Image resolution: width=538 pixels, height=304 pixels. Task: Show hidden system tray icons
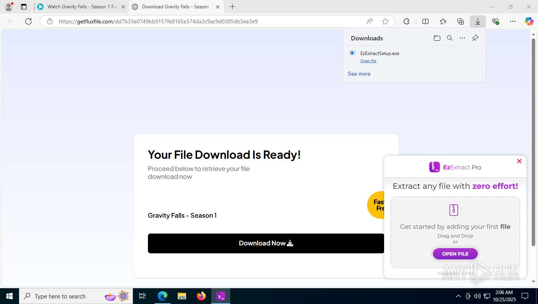click(458, 296)
